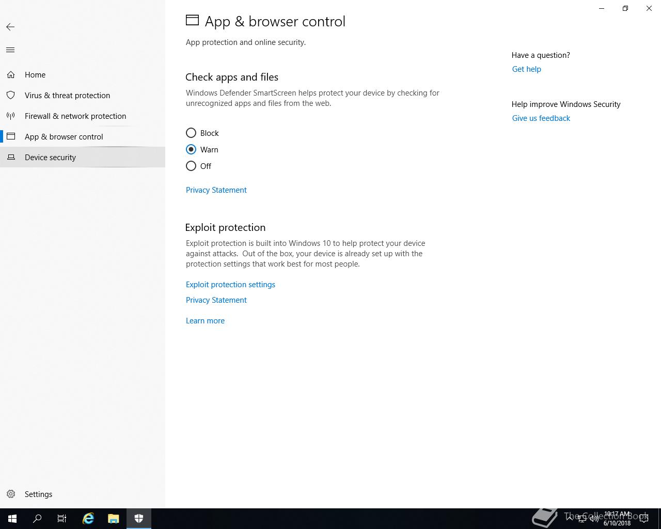Go back using the back arrow

[10, 27]
